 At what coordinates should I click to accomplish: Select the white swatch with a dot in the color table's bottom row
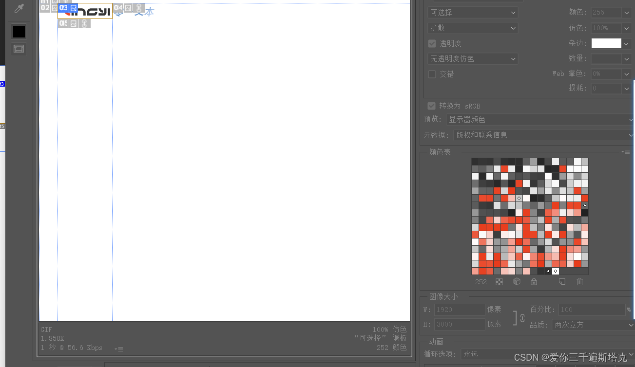pyautogui.click(x=556, y=271)
